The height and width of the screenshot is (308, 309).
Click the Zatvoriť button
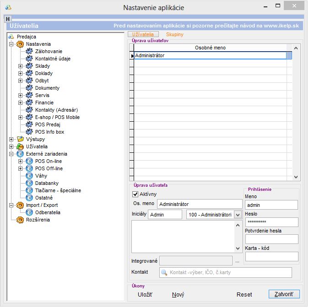pyautogui.click(x=284, y=294)
